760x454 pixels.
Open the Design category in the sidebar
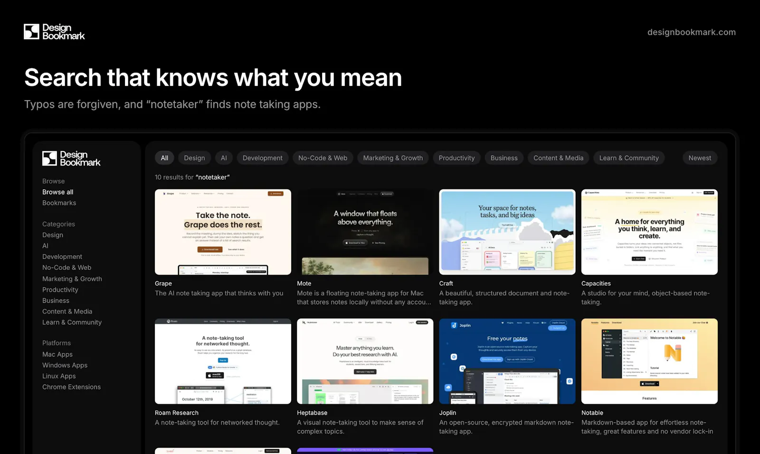tap(53, 235)
